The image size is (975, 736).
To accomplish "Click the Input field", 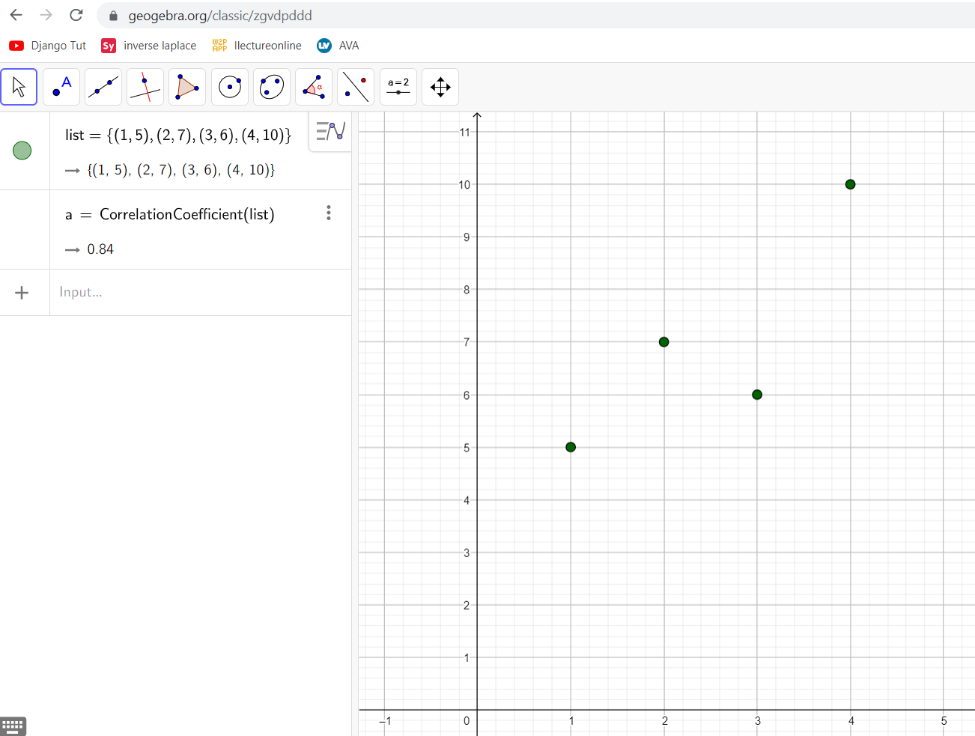I will pyautogui.click(x=201, y=292).
